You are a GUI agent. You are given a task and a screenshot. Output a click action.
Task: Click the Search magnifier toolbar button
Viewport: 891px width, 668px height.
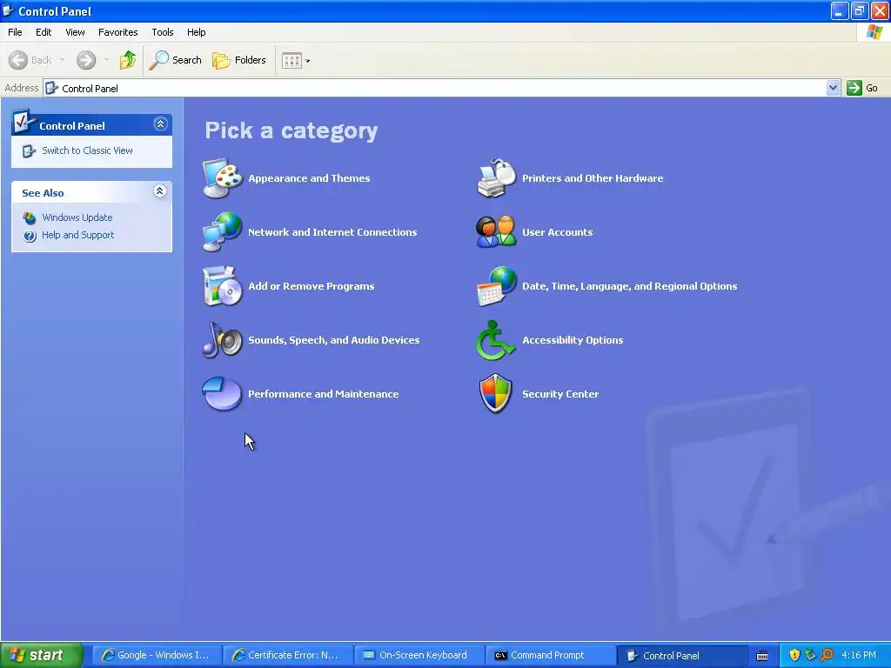pos(175,60)
